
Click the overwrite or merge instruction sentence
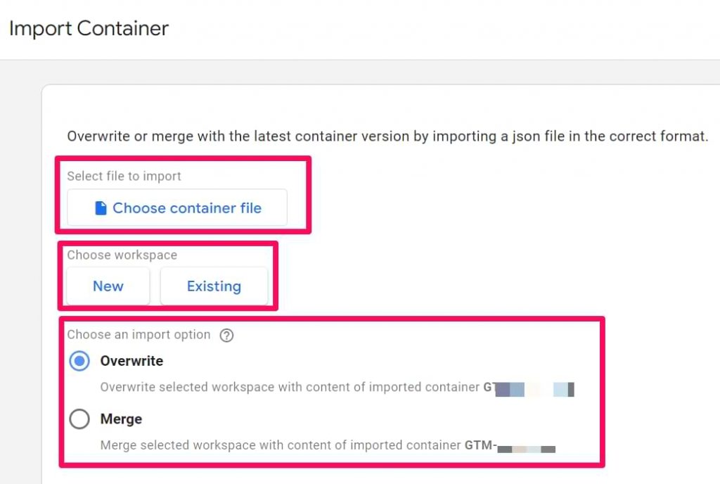[387, 136]
